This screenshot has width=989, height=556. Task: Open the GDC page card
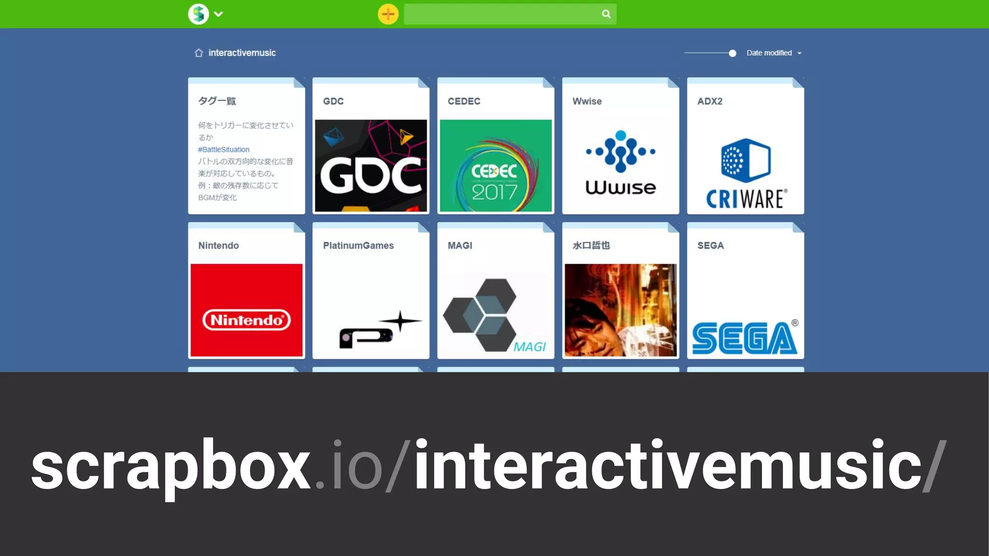point(371,146)
